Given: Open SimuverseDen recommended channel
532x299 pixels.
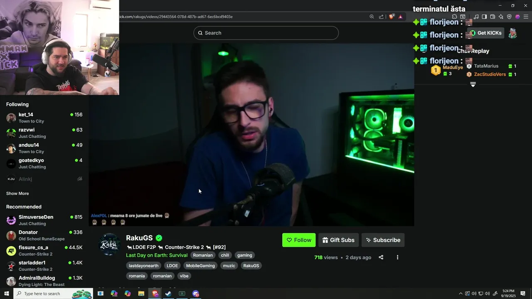Looking at the screenshot, I should point(44,220).
